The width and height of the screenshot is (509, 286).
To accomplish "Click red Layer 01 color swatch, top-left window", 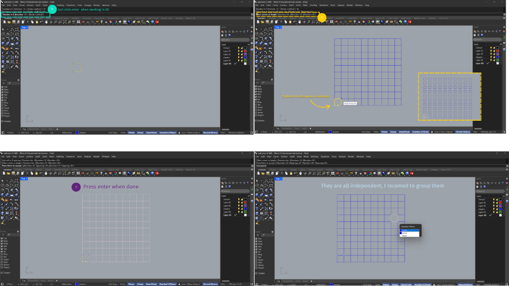I will point(245,51).
